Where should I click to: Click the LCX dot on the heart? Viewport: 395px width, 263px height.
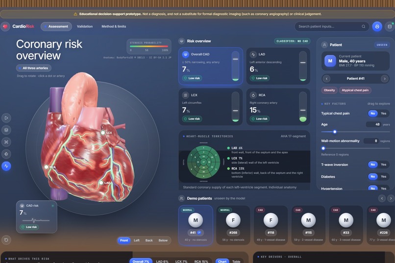coord(103,133)
